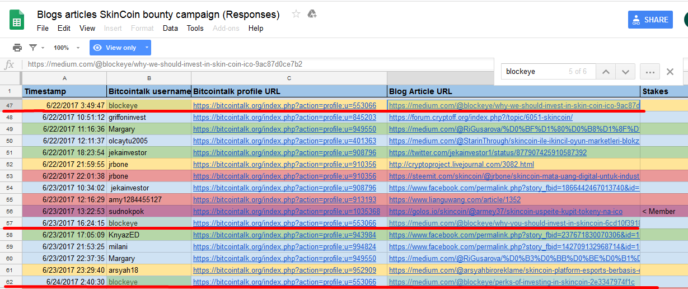Select column C header

(x=289, y=78)
